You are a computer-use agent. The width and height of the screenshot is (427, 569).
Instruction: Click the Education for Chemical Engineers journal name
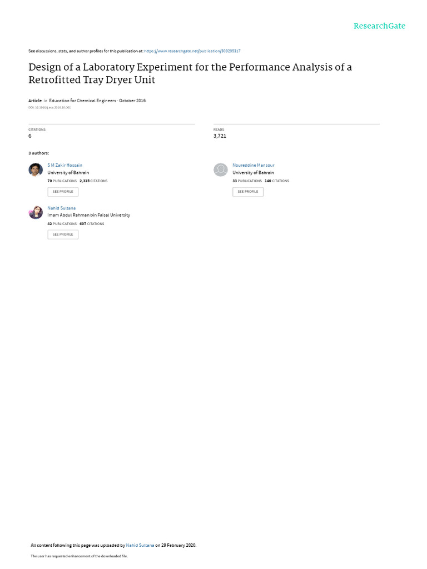(82, 101)
